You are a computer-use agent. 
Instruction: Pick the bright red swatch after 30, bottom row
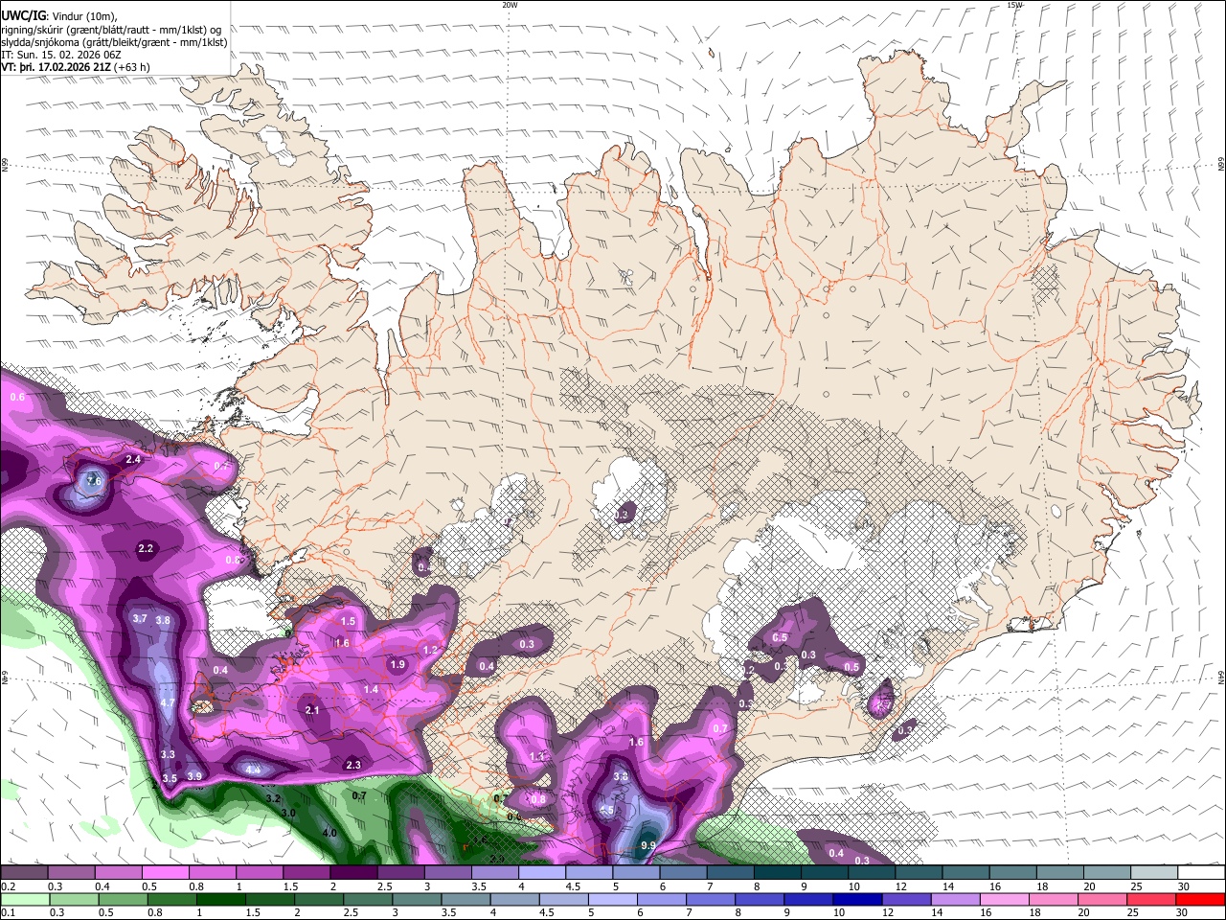pos(1202,899)
